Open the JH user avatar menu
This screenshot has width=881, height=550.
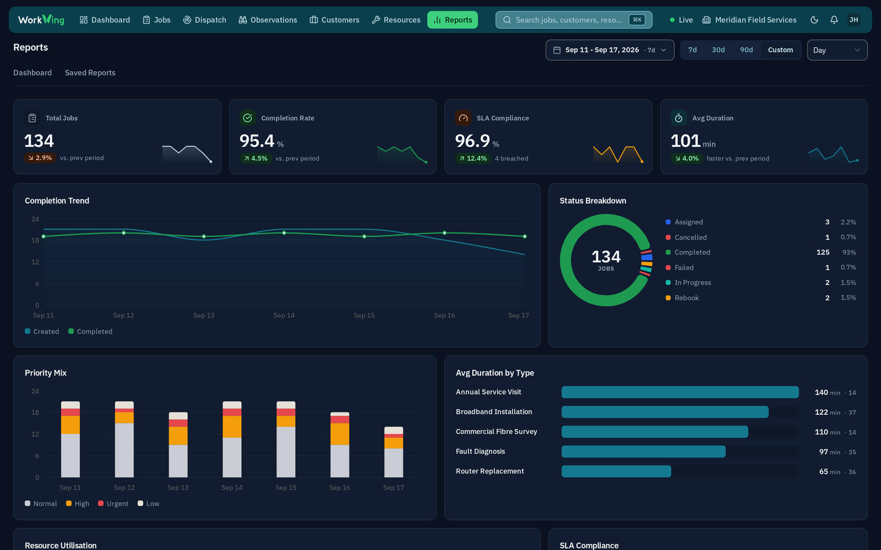tap(854, 20)
